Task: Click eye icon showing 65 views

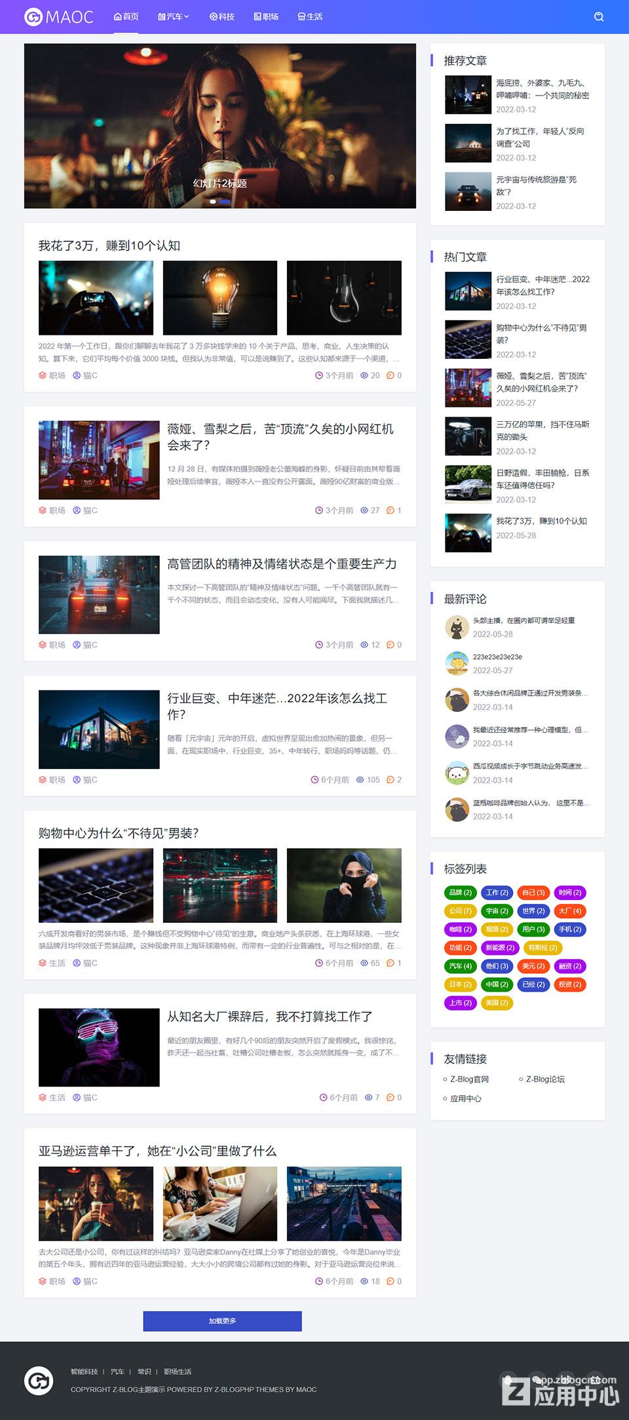Action: (364, 963)
